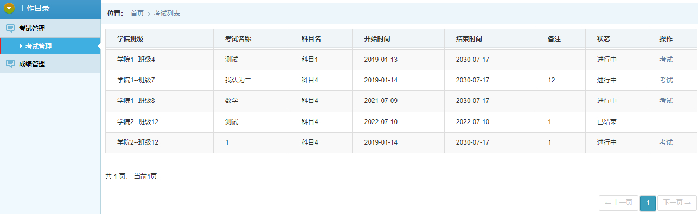Click the chat icon beside 考试管理 heading
This screenshot has height=214, width=698.
(x=10, y=28)
